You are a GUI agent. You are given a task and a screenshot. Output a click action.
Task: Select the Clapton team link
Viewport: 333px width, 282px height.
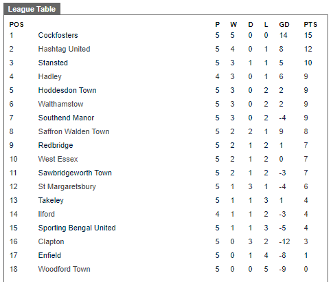[51, 241]
